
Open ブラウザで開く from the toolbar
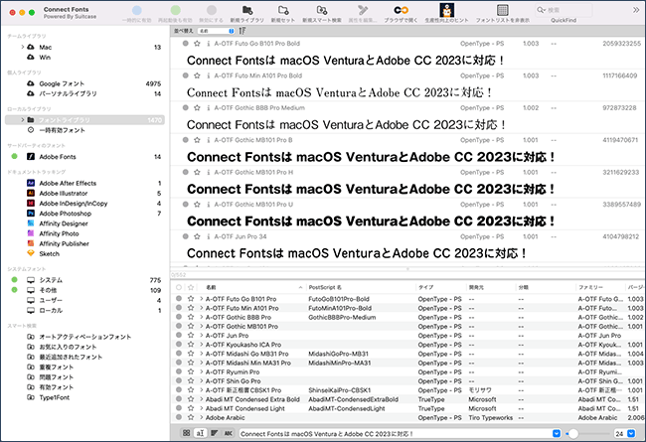[x=401, y=10]
